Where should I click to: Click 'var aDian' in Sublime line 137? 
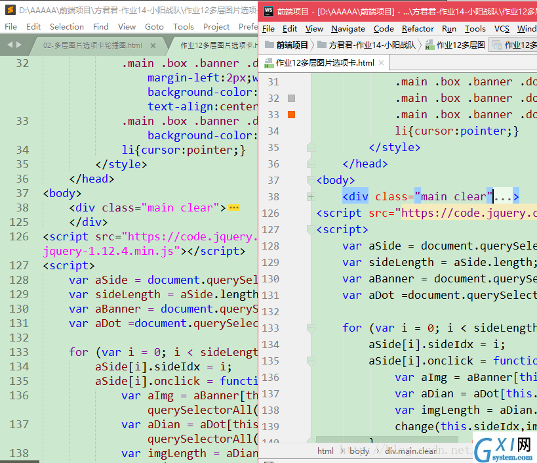point(150,424)
